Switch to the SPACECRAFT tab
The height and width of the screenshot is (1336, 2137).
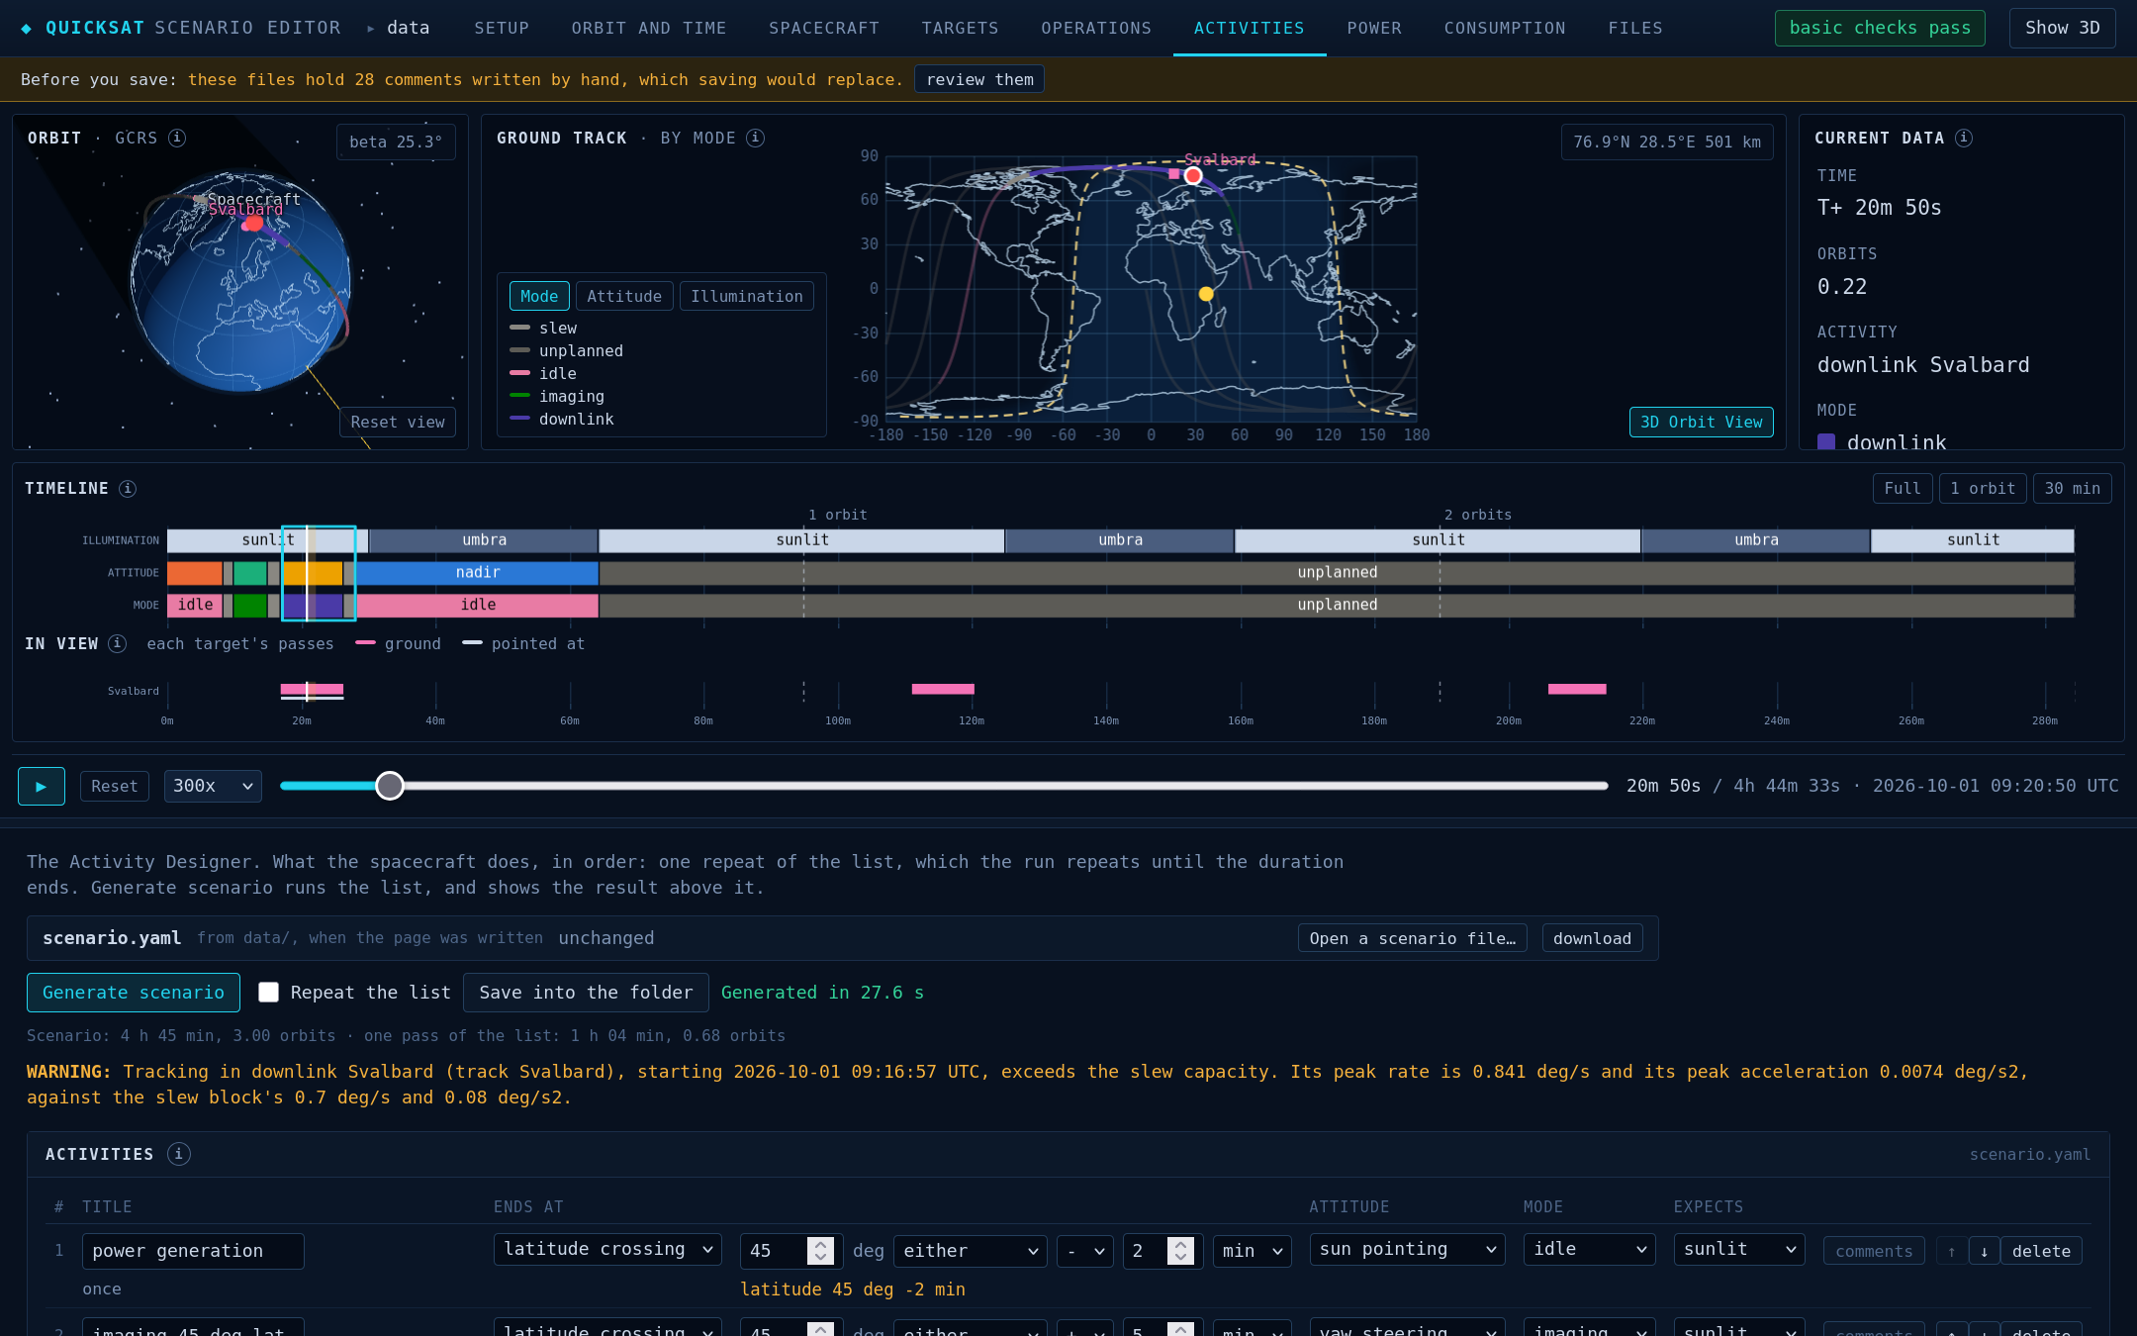coord(824,28)
